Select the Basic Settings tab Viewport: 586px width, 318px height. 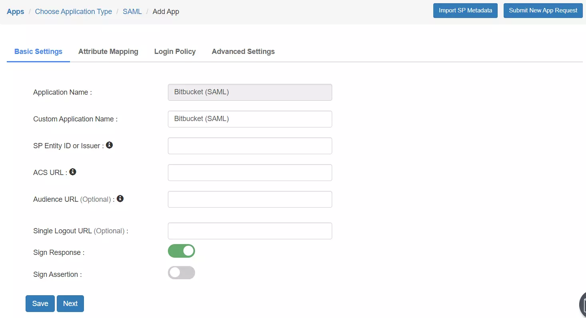point(38,52)
